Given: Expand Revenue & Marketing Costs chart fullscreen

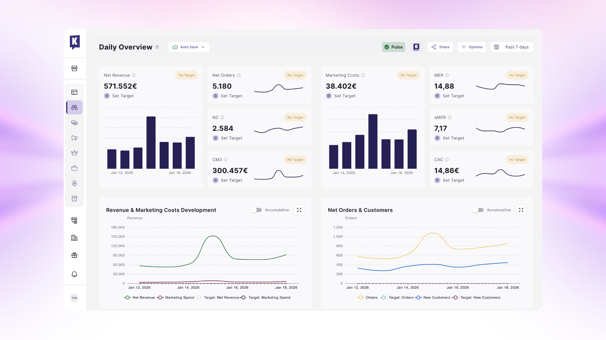Looking at the screenshot, I should click(299, 210).
